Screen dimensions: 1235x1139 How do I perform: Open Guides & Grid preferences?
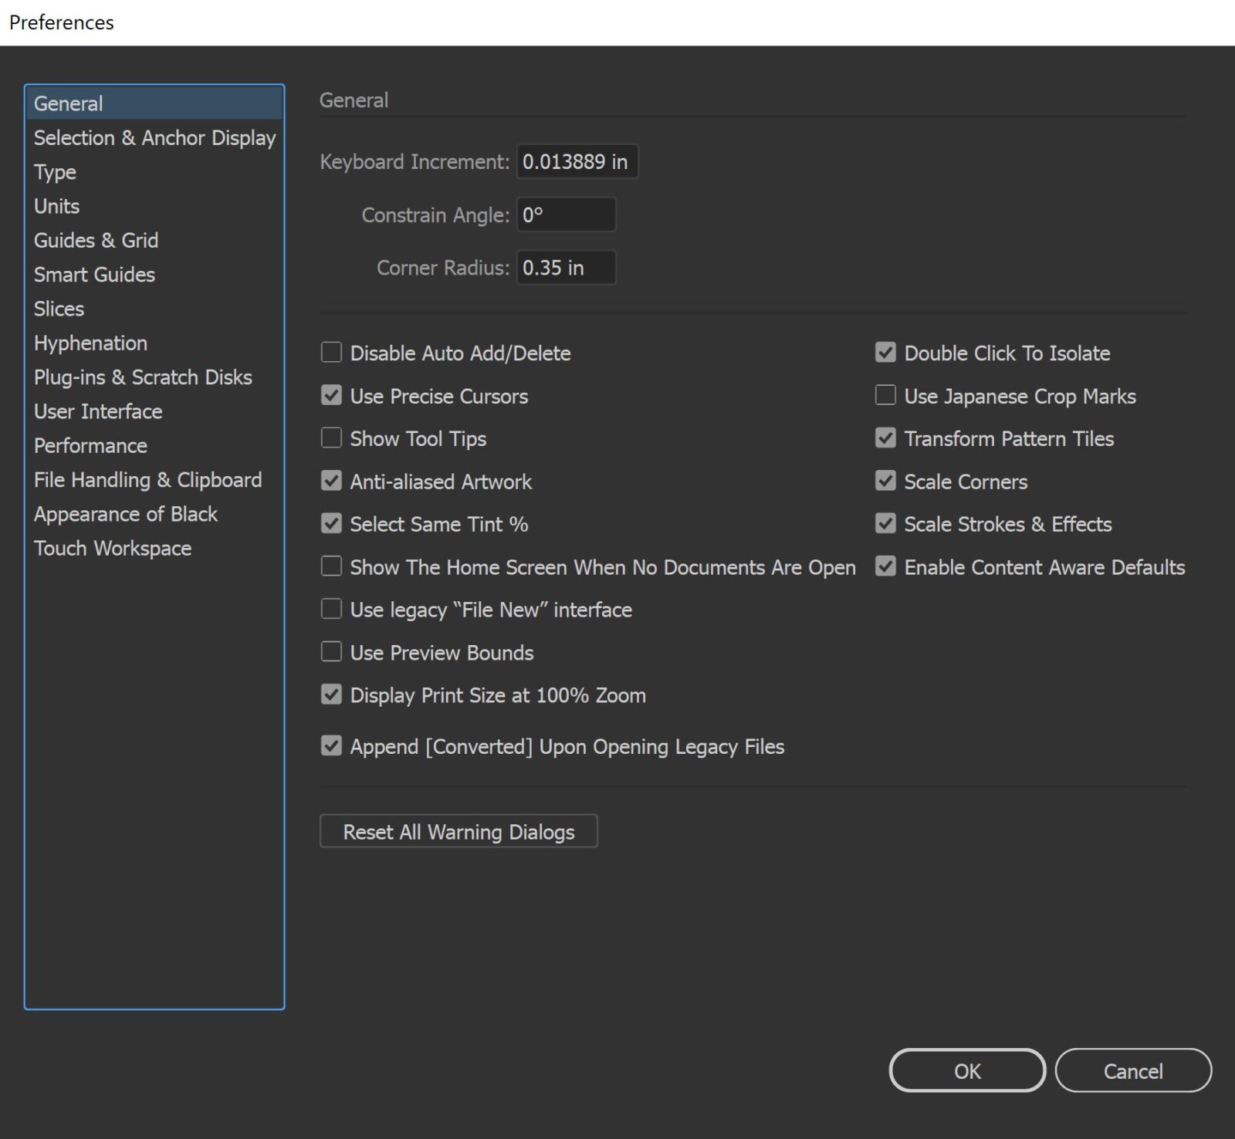click(x=154, y=240)
